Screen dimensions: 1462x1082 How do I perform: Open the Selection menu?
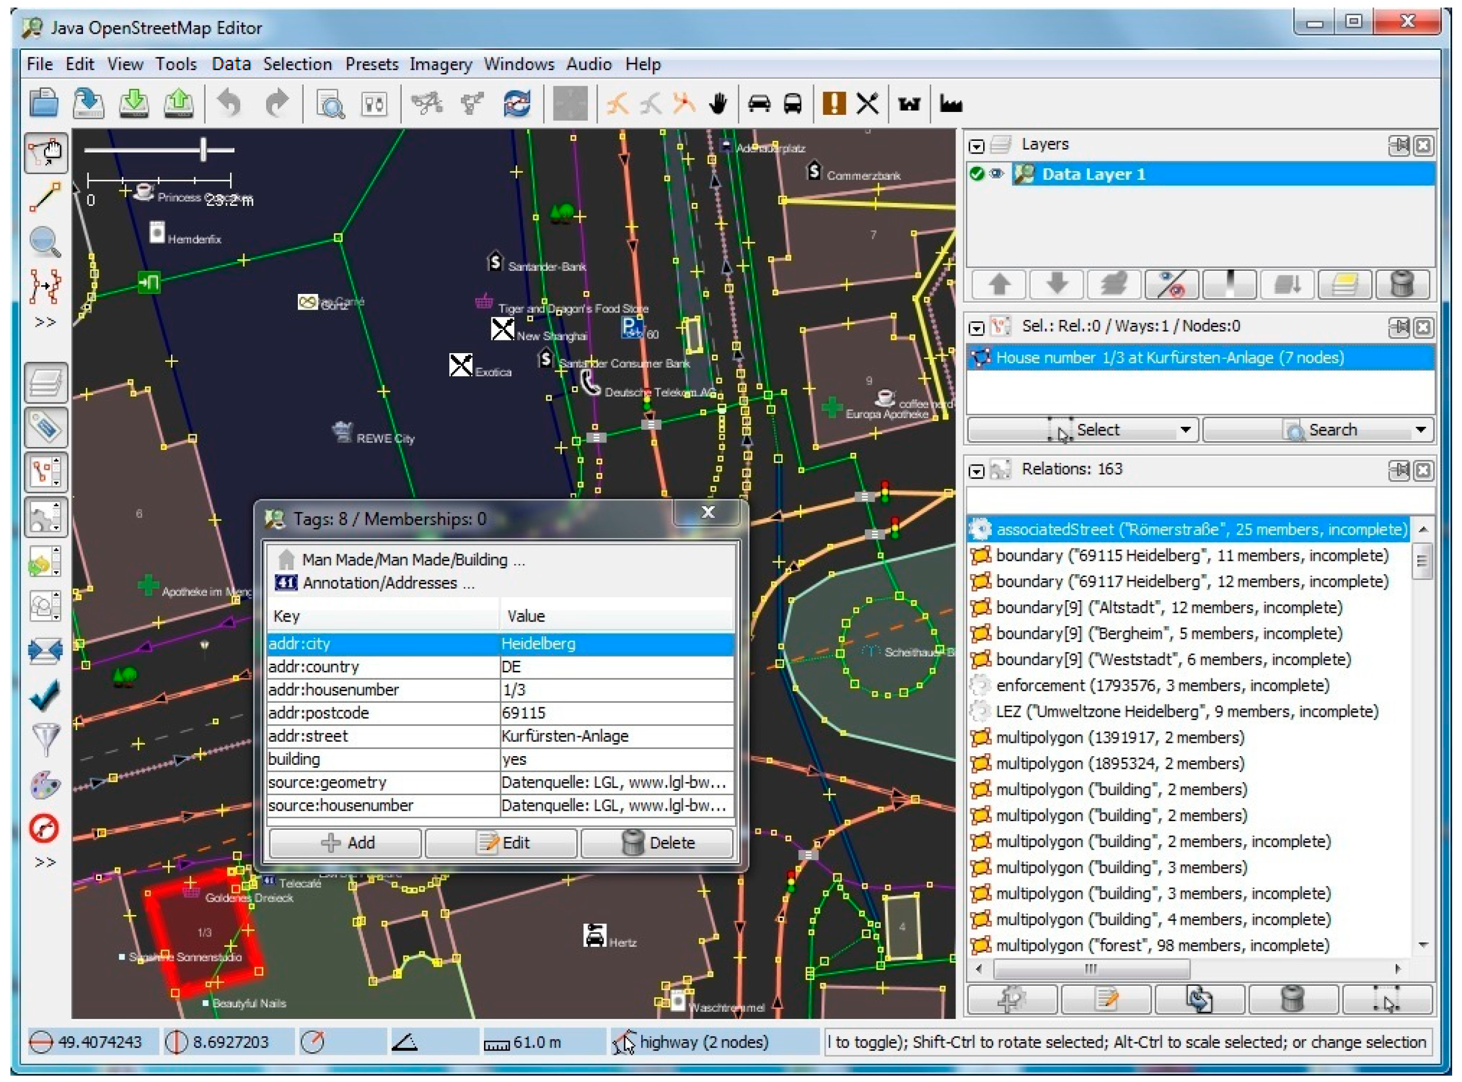297,64
